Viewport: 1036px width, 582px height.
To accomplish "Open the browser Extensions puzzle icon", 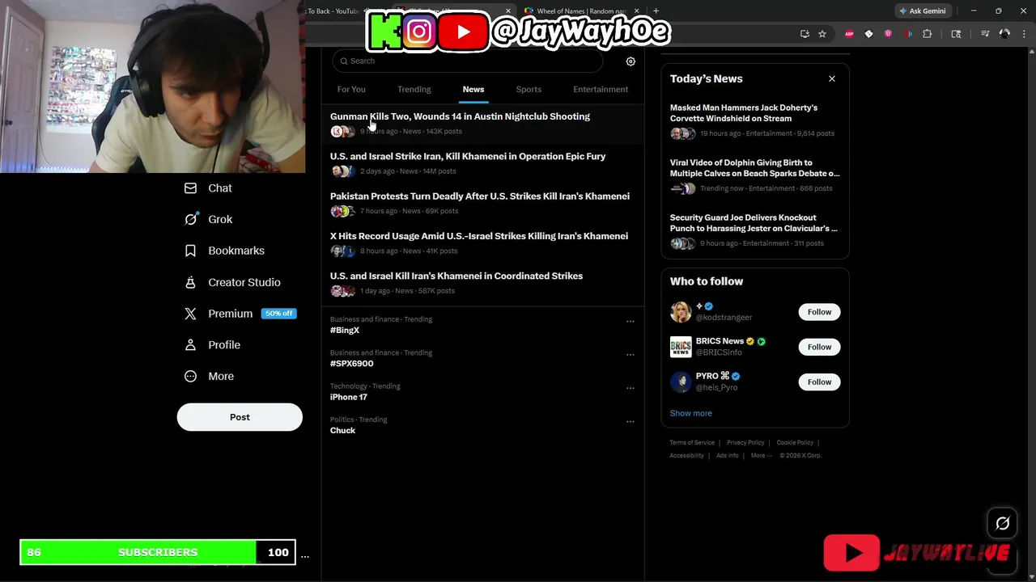I will [928, 34].
